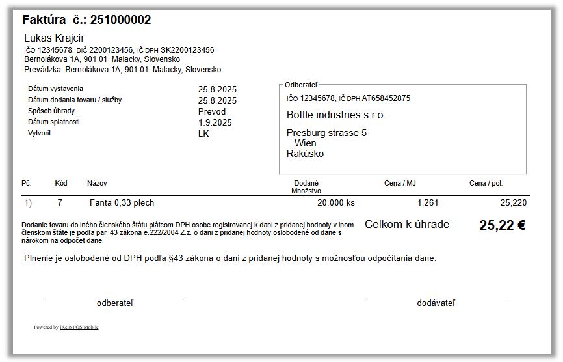
Task: Click the dodávateľ signature line
Action: pos(436,298)
